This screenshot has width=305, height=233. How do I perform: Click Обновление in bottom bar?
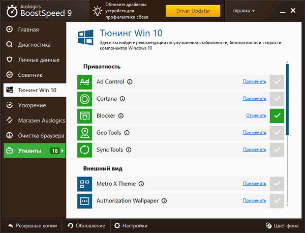coord(86,226)
